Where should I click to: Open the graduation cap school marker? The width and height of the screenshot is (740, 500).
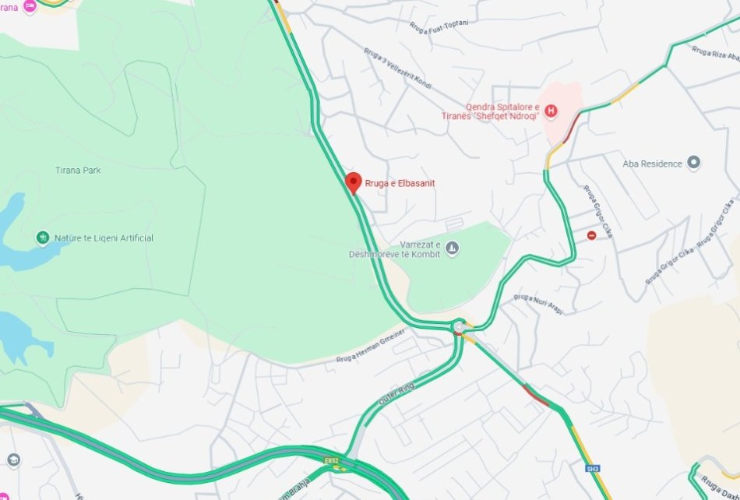(x=13, y=460)
